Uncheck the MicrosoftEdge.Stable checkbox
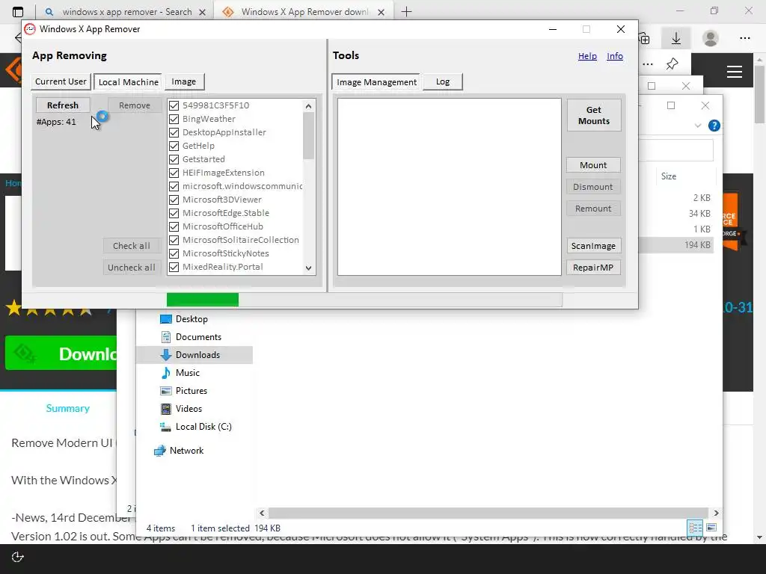 coord(174,213)
